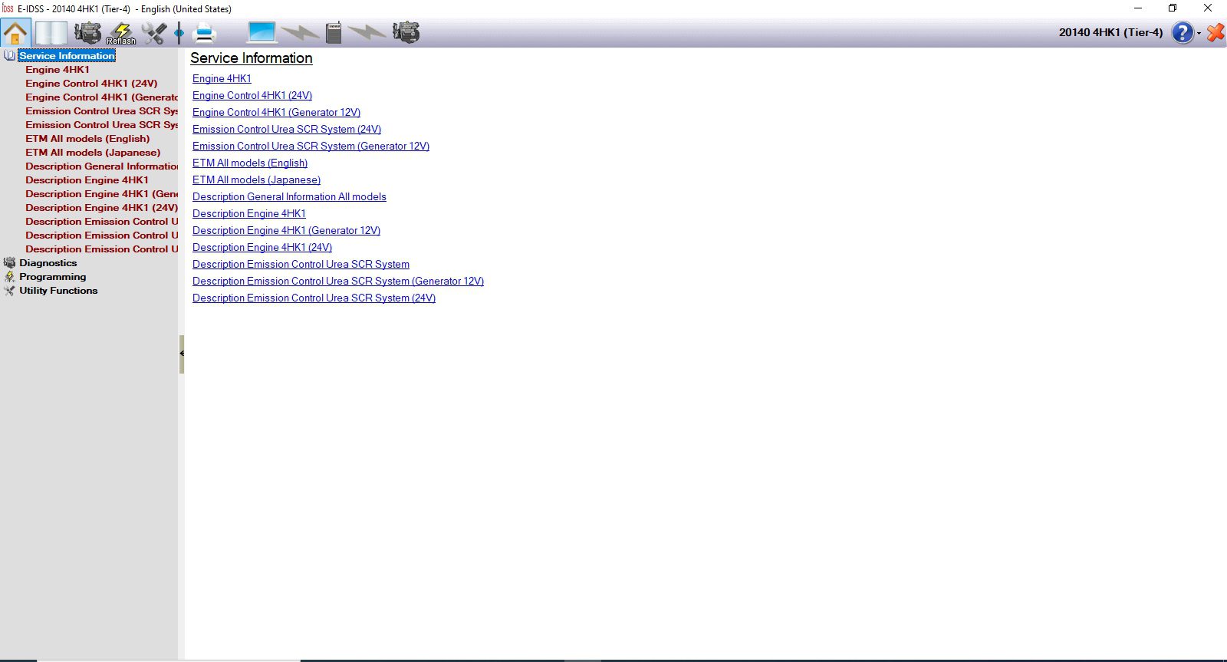Select Description General Information tree entry
Screen dimensions: 1227x662
(x=101, y=166)
